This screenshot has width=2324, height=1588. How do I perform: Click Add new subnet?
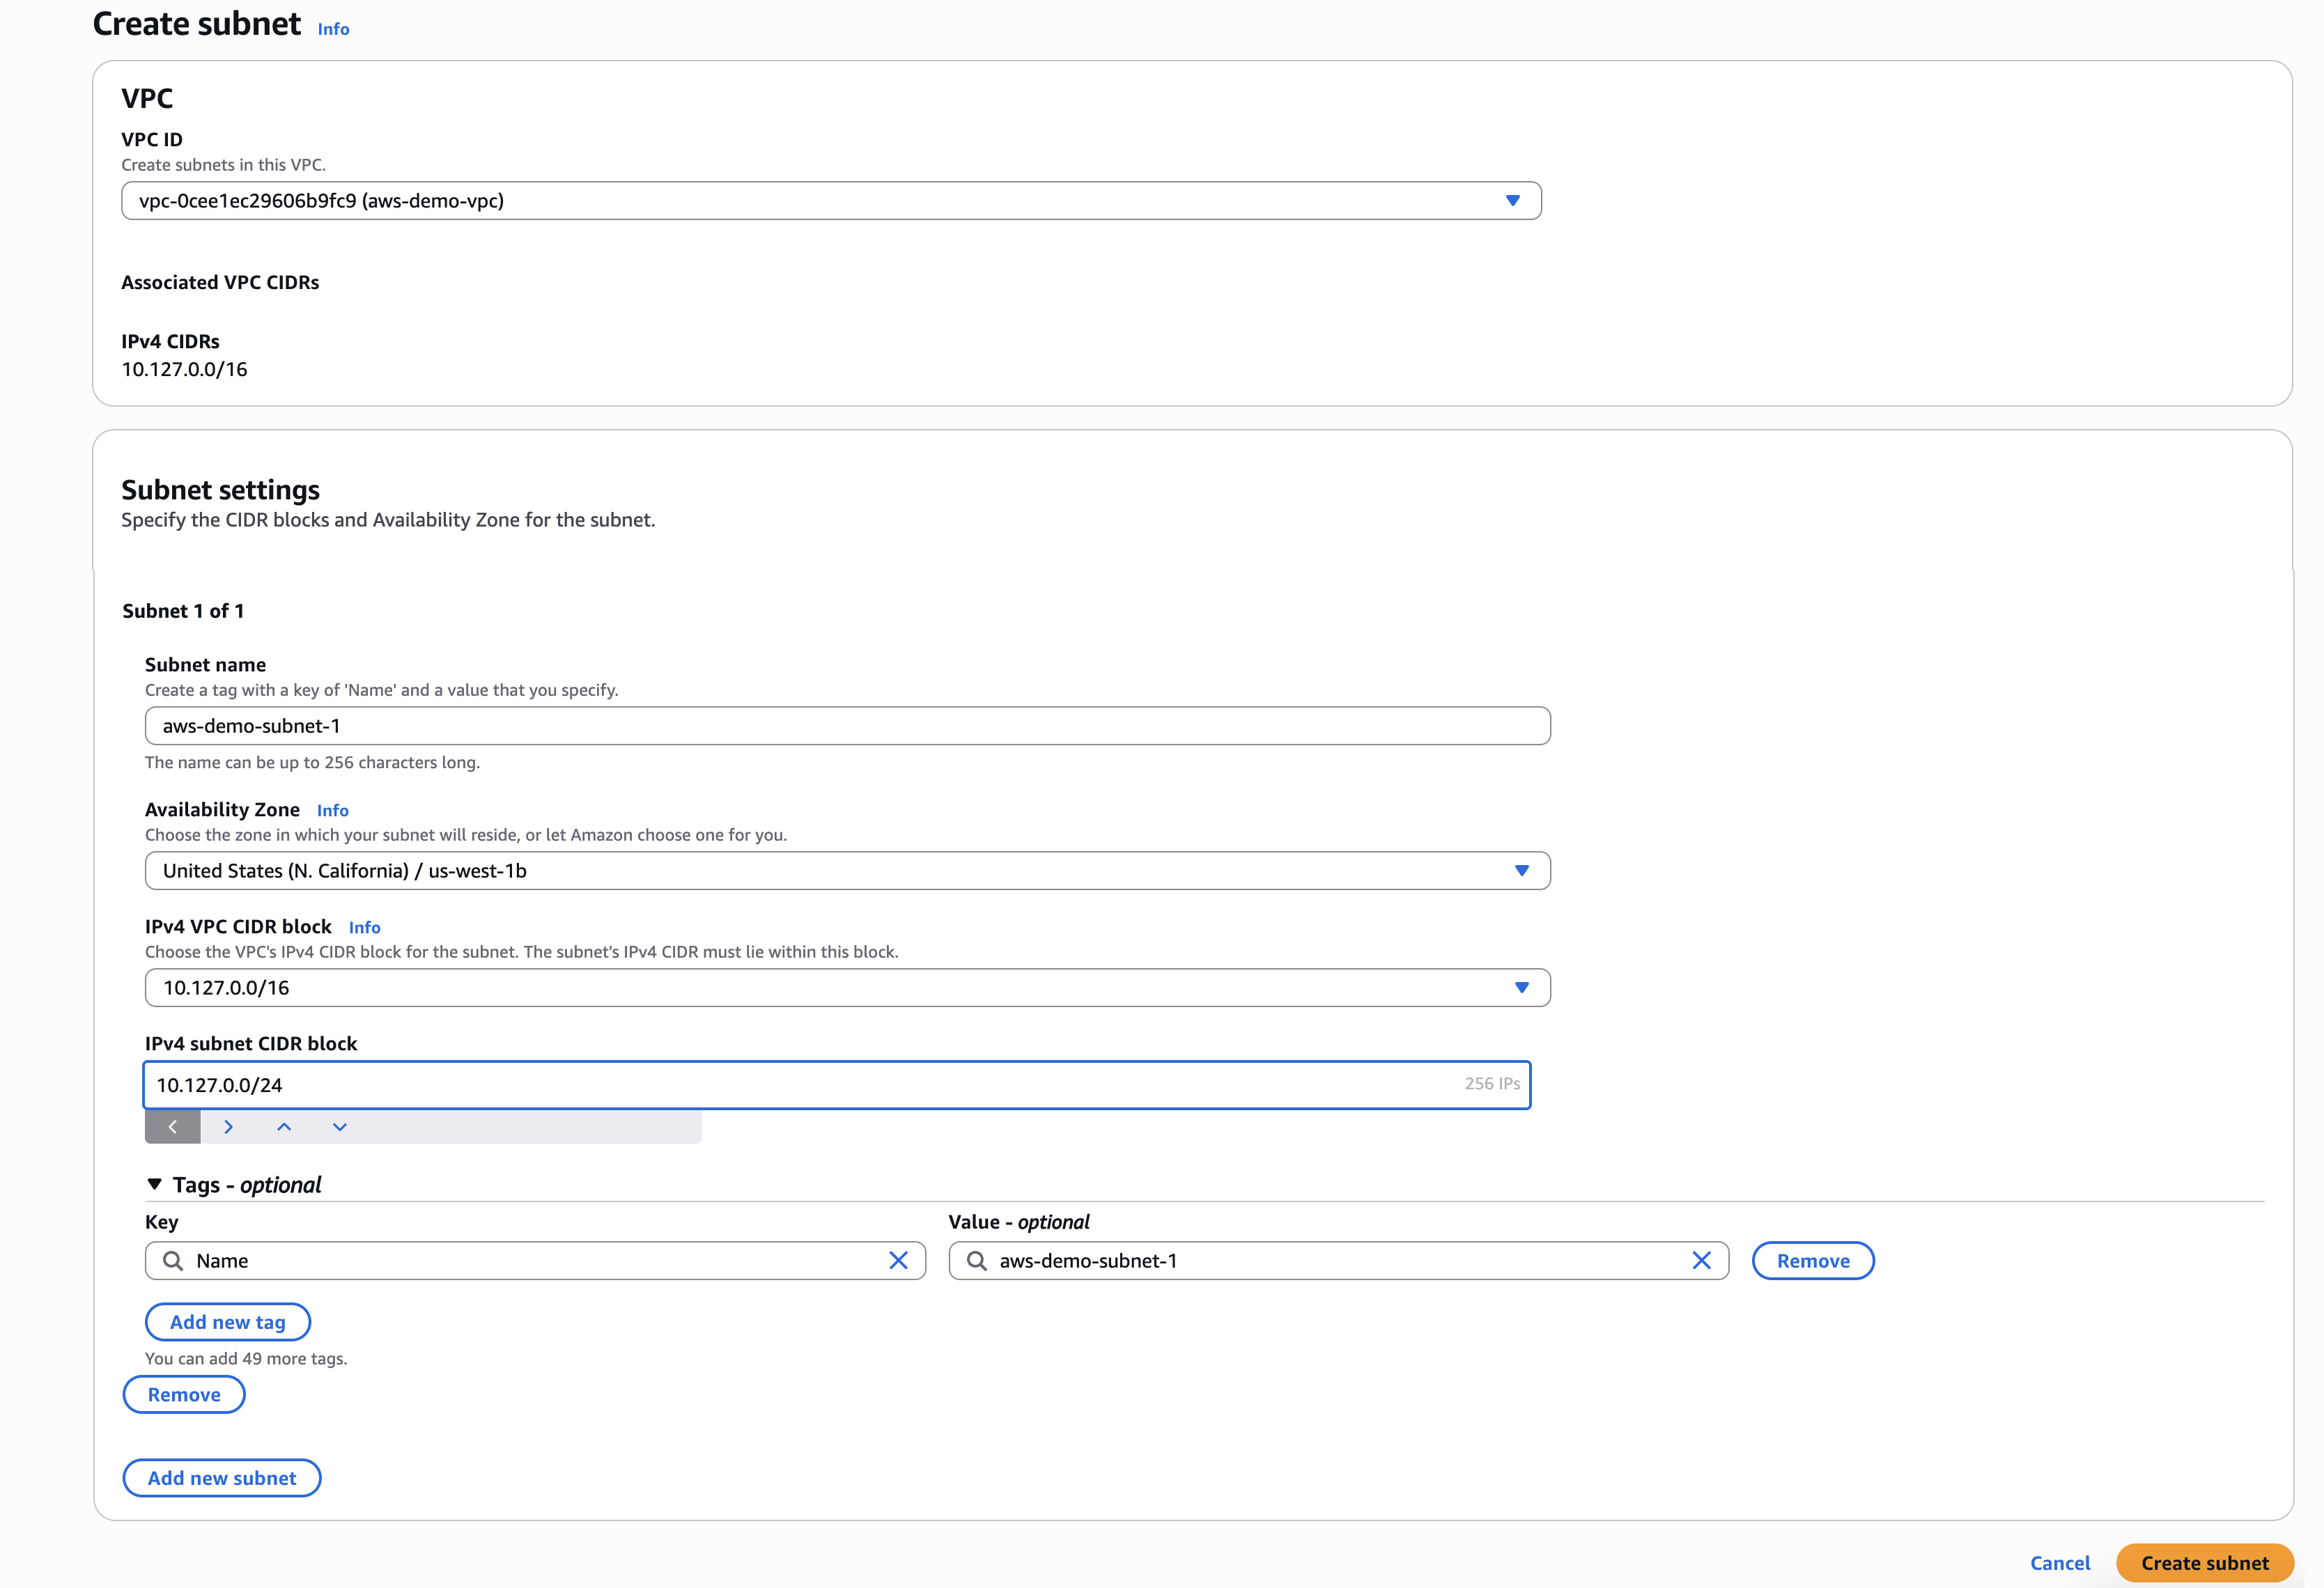[x=222, y=1478]
